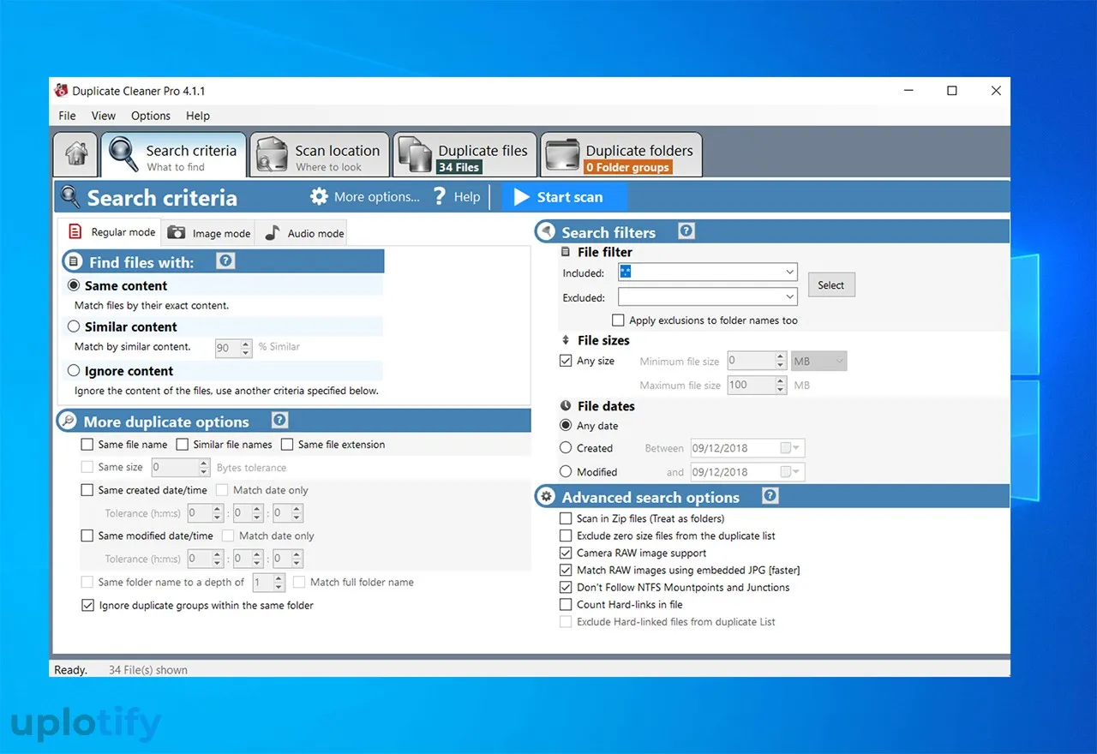Open help icon next to Find files with
This screenshot has height=754, width=1097.
click(225, 260)
